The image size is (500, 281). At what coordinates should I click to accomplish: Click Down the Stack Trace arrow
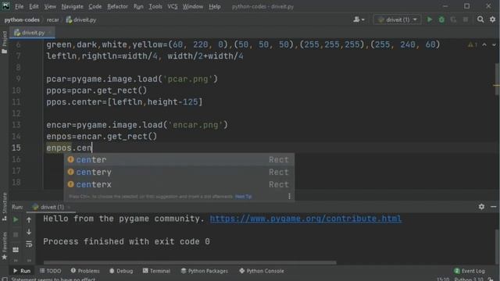(x=29, y=232)
